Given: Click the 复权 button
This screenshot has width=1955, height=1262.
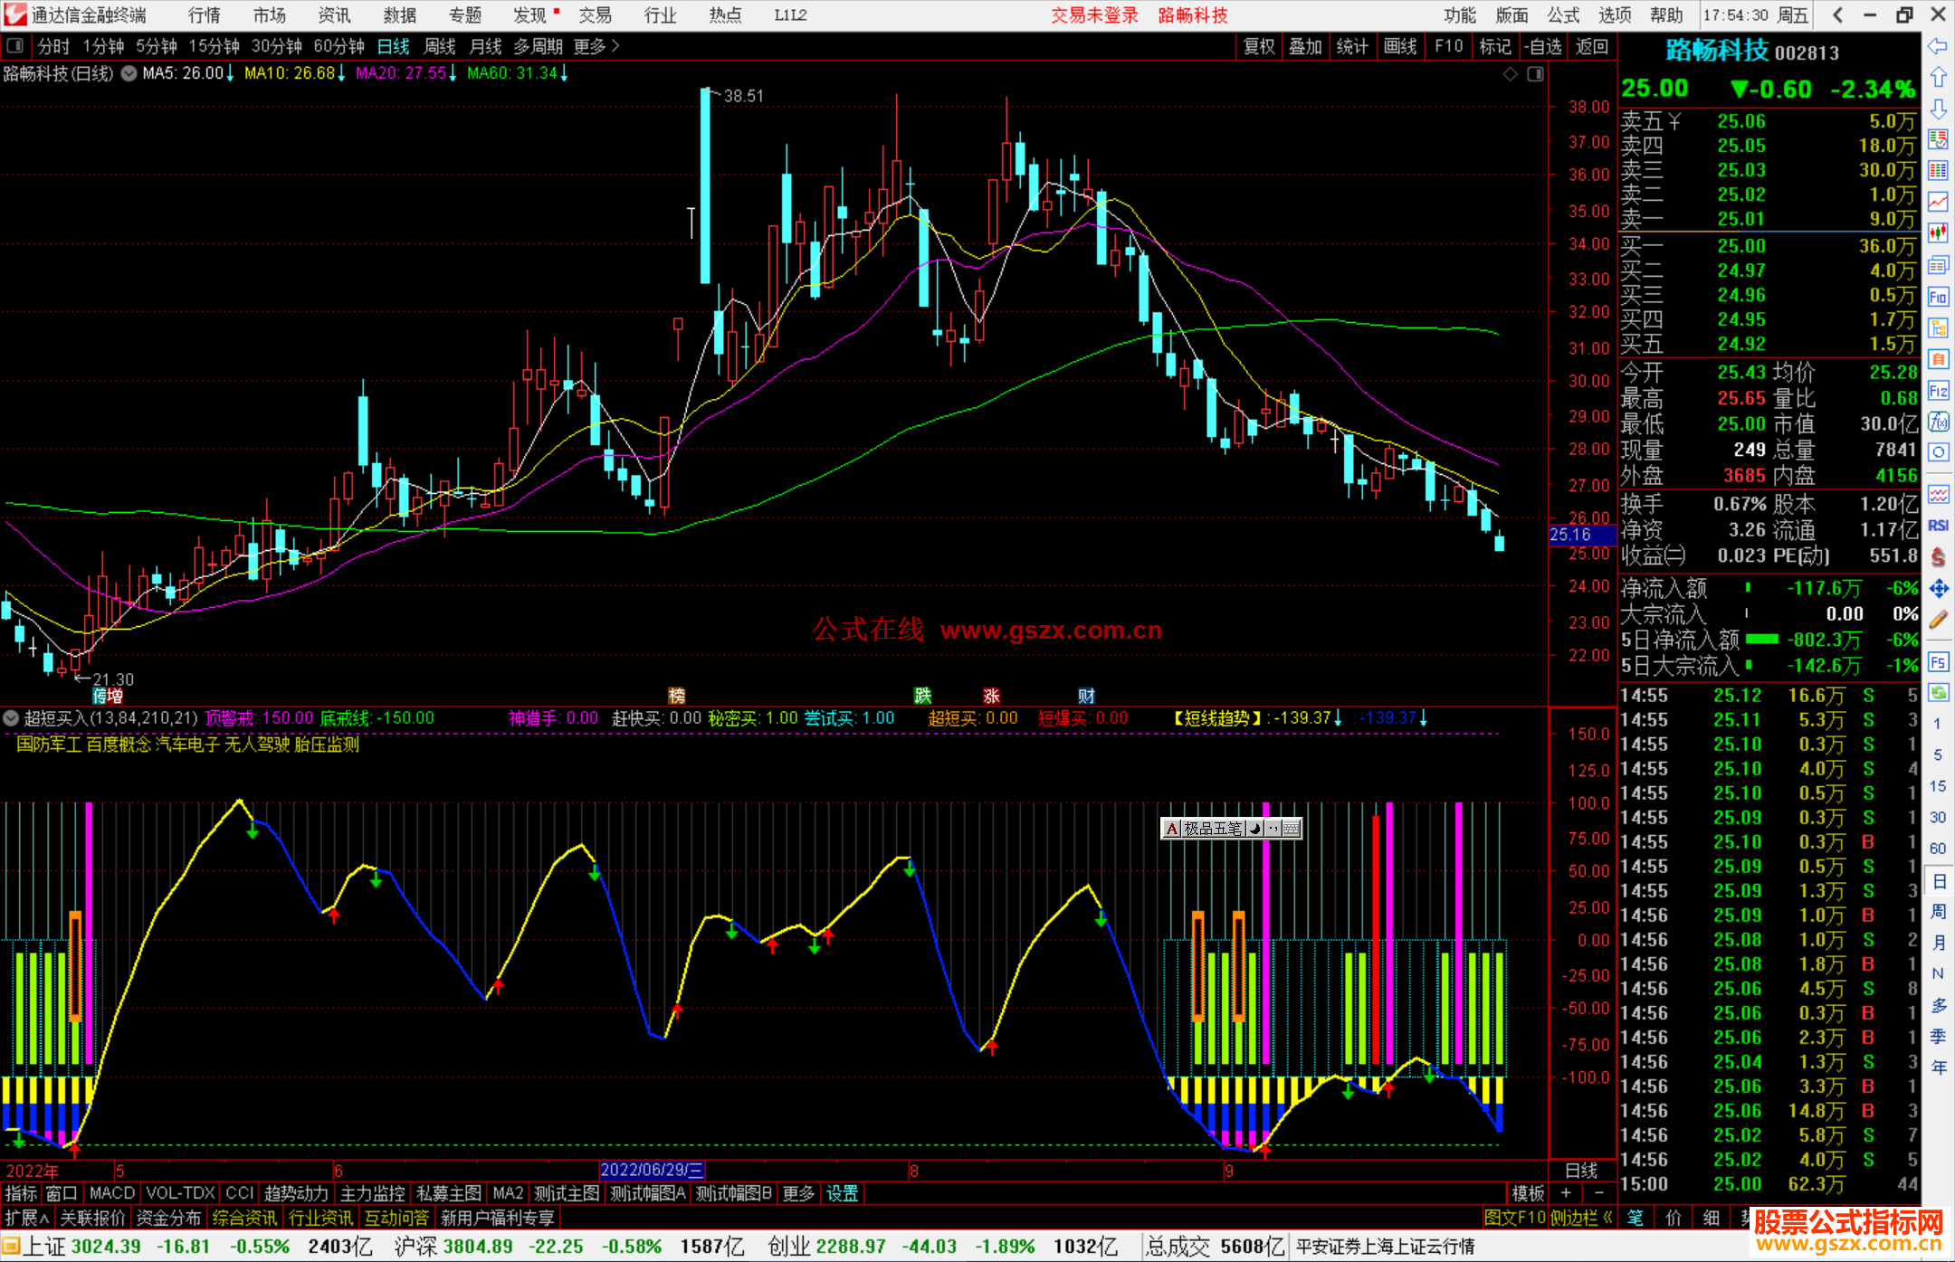Looking at the screenshot, I should tap(1259, 46).
